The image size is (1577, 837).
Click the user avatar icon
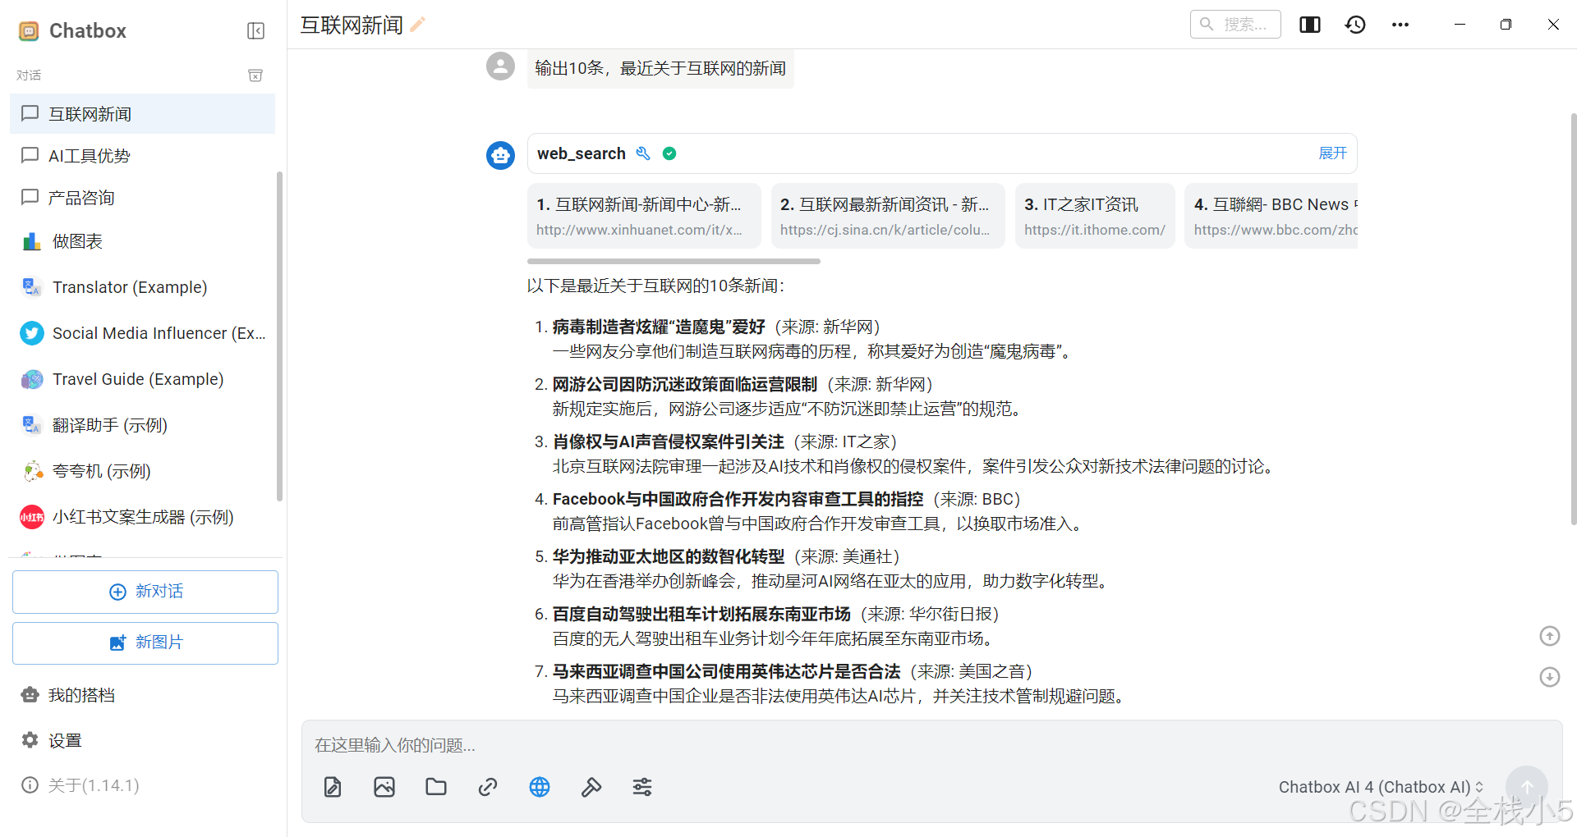(x=500, y=66)
